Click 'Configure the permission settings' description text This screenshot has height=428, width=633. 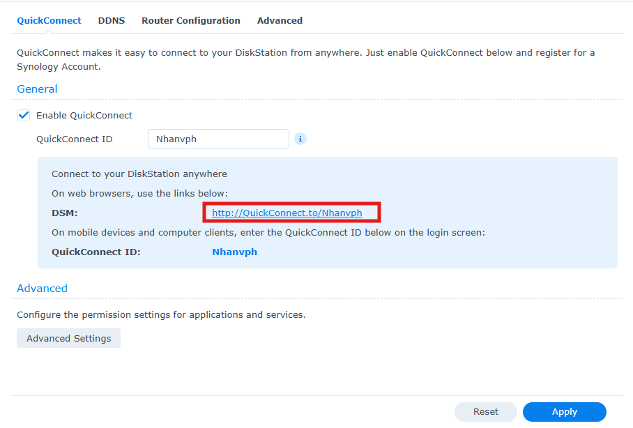click(x=161, y=315)
